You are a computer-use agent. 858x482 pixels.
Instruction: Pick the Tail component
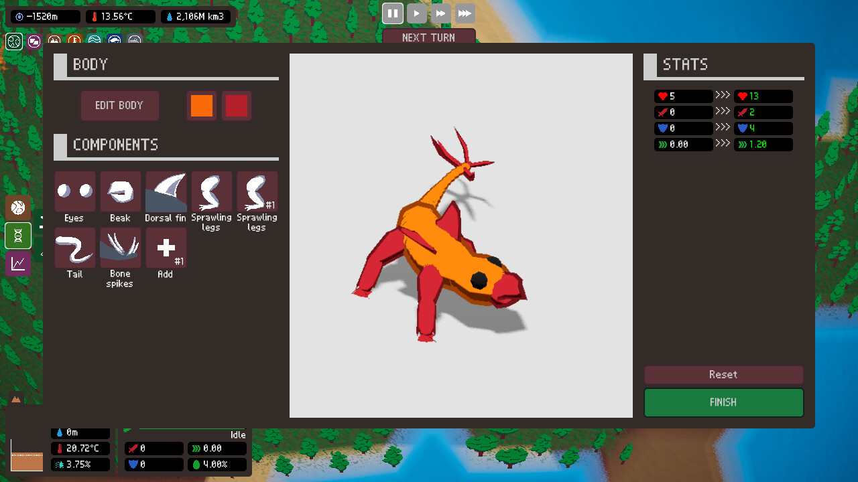(x=75, y=248)
